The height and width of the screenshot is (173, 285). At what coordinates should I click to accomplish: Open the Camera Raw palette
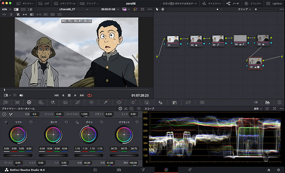[6, 102]
